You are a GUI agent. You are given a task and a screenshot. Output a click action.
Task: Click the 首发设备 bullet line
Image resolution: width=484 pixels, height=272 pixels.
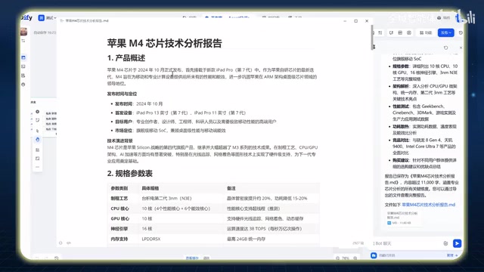click(180, 113)
